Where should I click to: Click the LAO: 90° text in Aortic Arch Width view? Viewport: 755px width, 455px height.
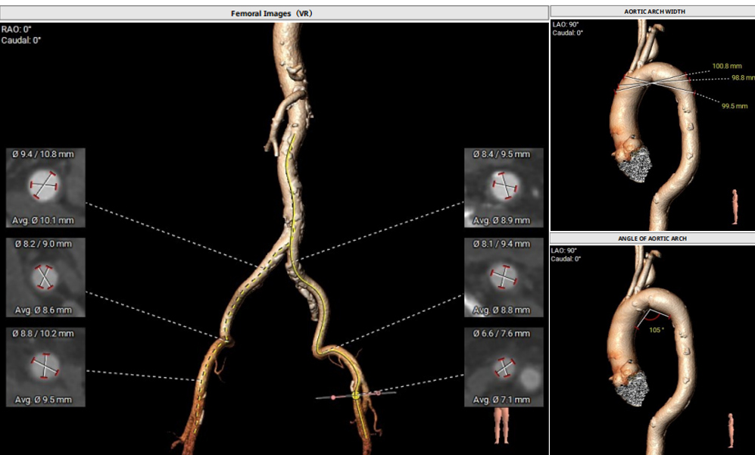click(566, 24)
